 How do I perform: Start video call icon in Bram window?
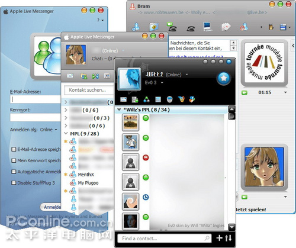point(171,27)
